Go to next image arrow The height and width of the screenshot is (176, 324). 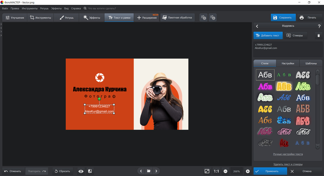point(156,171)
